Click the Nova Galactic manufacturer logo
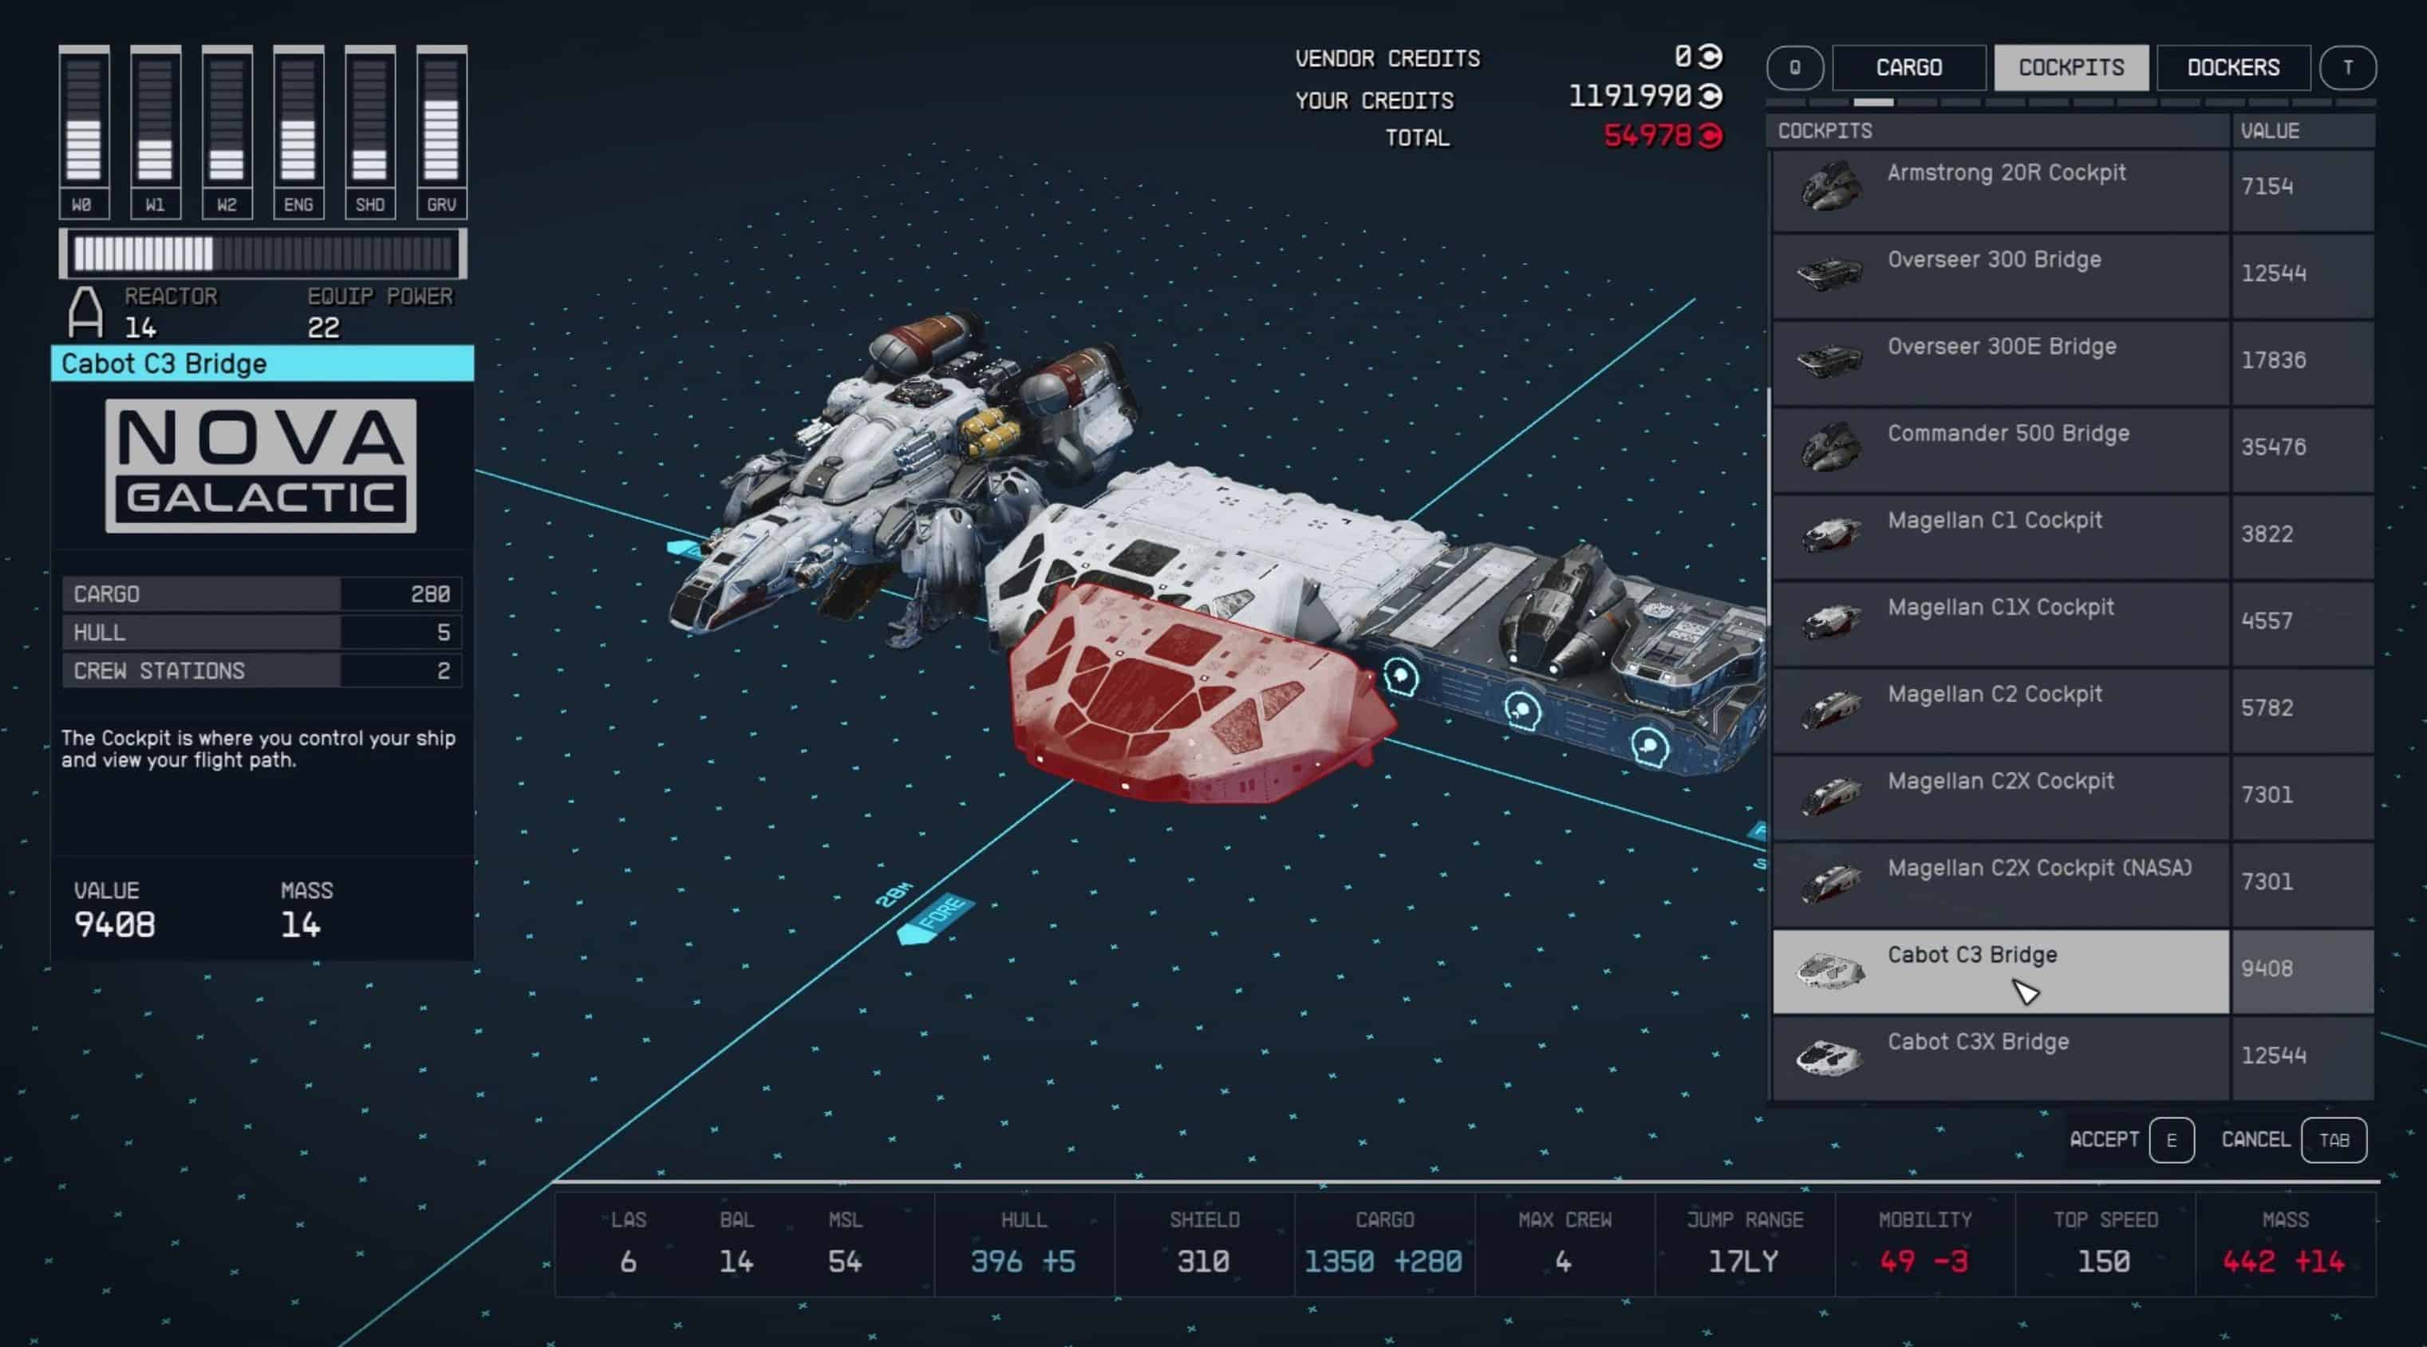 click(261, 465)
